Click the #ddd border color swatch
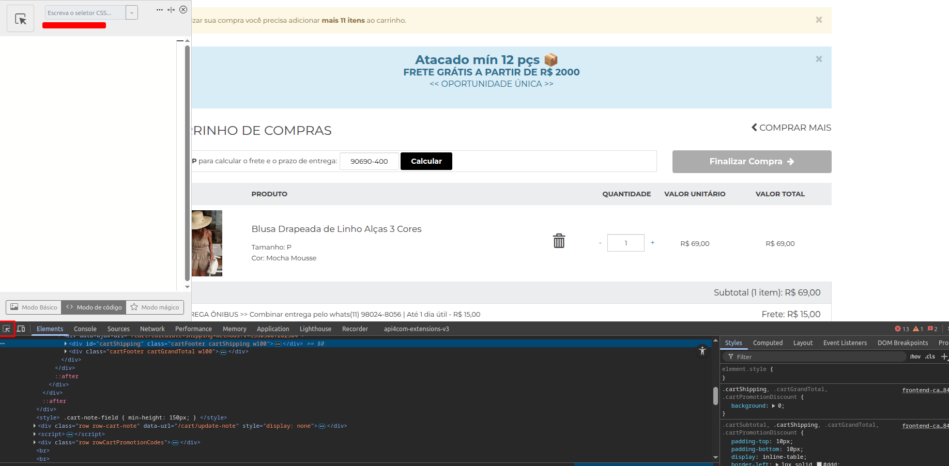This screenshot has height=466, width=949. click(819, 464)
